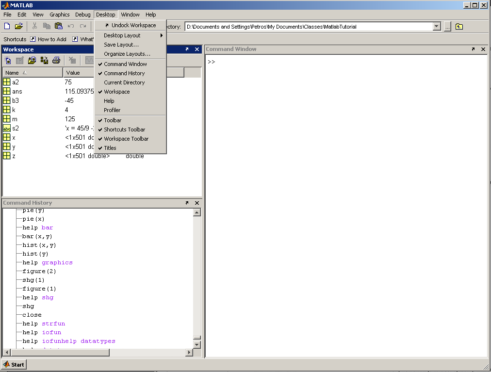This screenshot has width=491, height=372.
Task: Redo action via toolbar arrow icon
Action: [x=82, y=26]
